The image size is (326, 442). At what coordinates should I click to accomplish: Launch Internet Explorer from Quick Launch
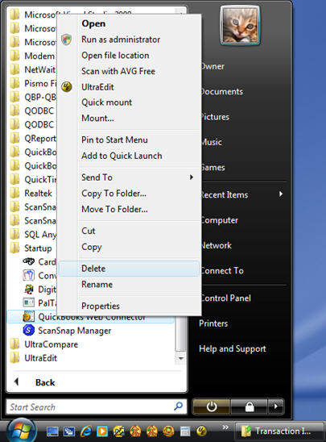point(86,431)
